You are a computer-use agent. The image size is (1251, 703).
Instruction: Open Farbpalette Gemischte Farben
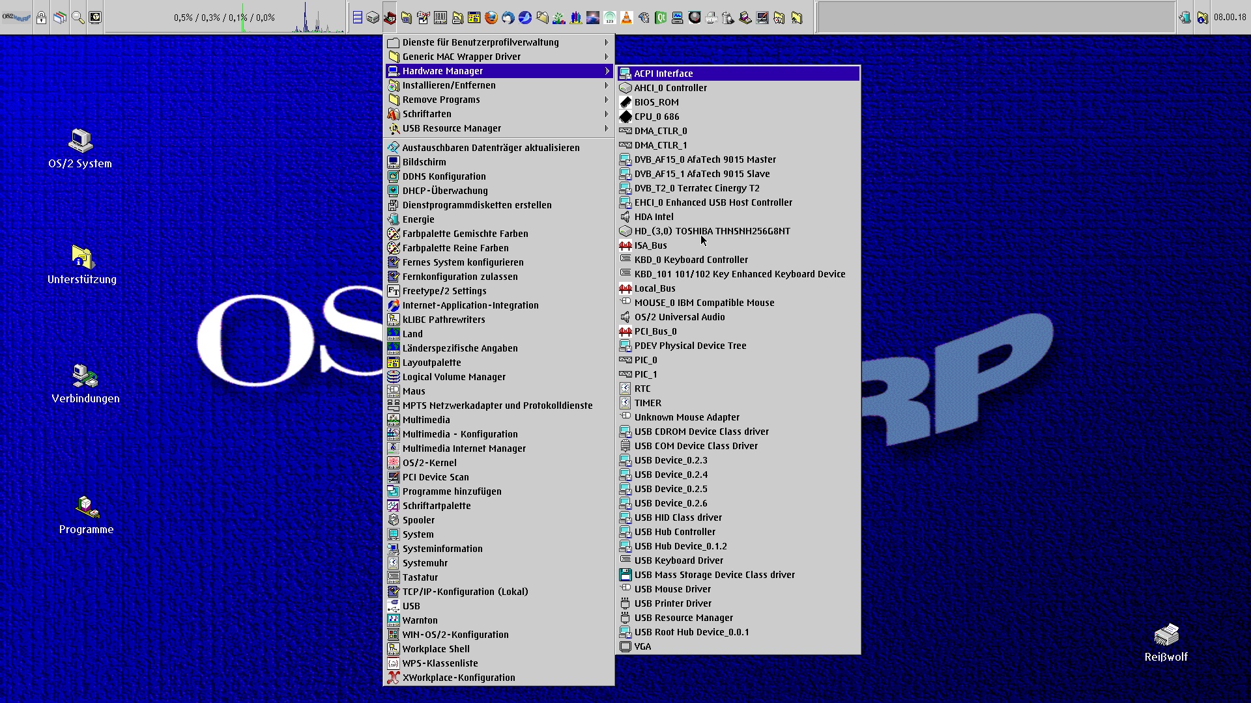tap(498, 234)
